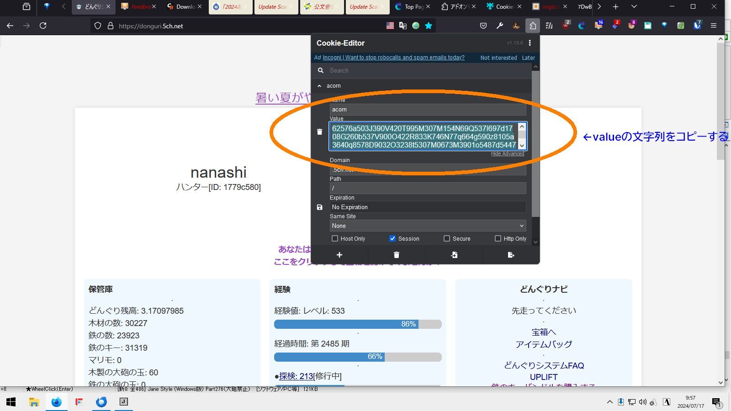Open the アイテムバッグ link
The width and height of the screenshot is (731, 411).
tap(544, 344)
